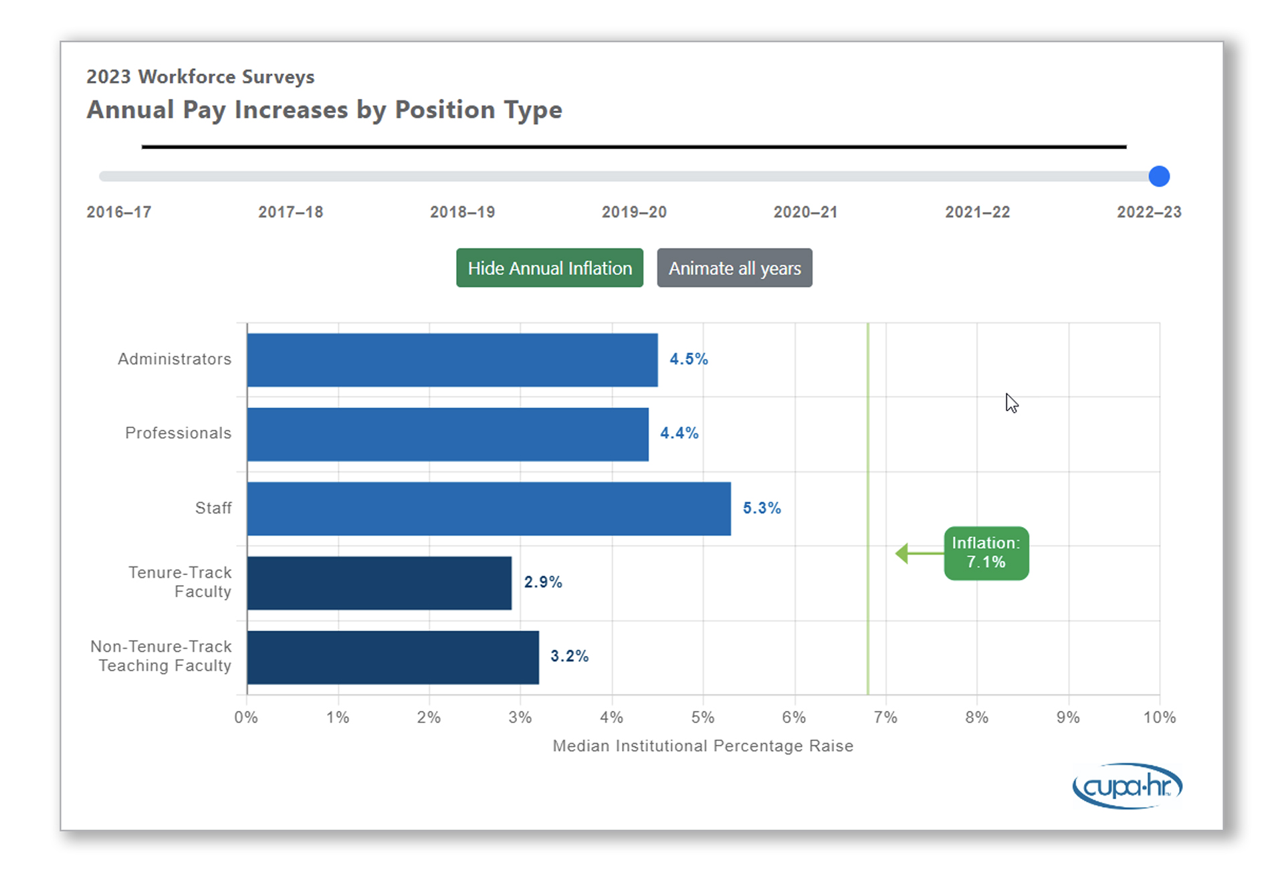Select the Staff 5.3% bar

[x=489, y=508]
